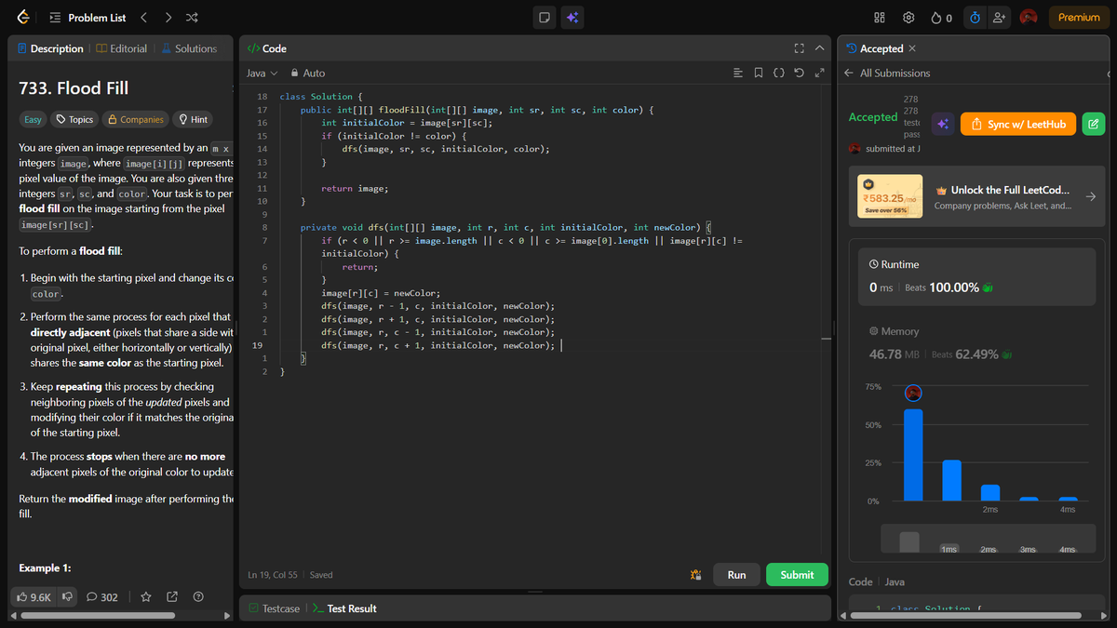Viewport: 1117px width, 628px height.
Task: Click the tallest runtime histogram bar
Action: pyautogui.click(x=913, y=454)
